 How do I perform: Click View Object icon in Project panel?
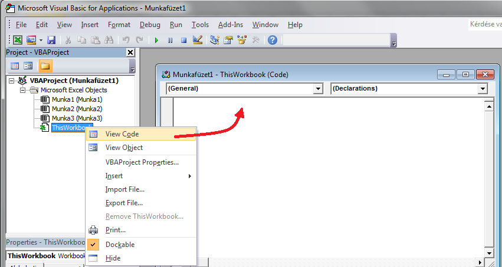[28, 66]
